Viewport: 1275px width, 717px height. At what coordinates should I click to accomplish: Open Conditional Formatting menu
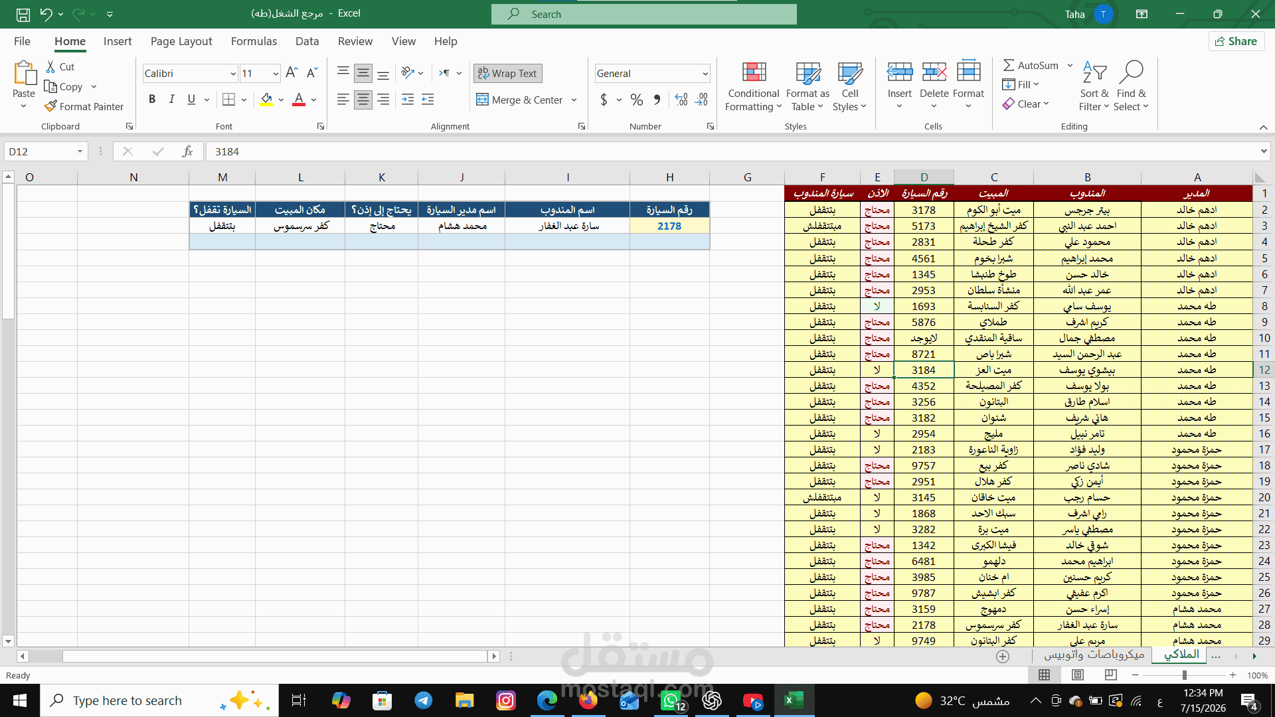(x=753, y=87)
